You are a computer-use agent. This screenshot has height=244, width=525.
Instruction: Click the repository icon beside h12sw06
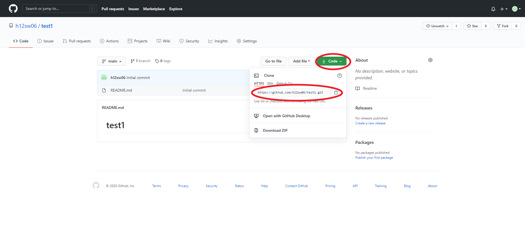point(11,26)
